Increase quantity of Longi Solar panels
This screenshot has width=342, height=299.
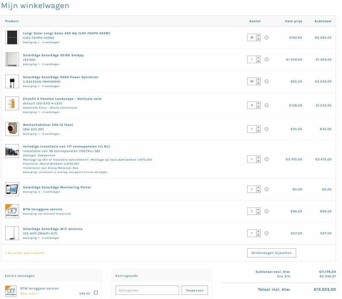(x=259, y=35)
